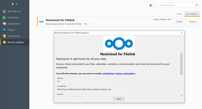This screenshot has width=202, height=109.
Task: Go back with the left arrow
Action: click(13, 4)
